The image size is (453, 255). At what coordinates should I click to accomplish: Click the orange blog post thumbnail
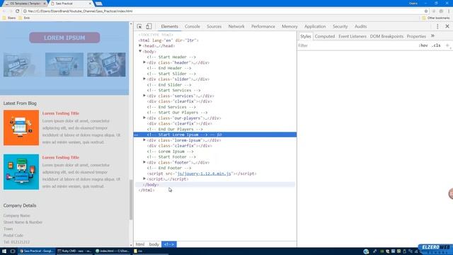pyautogui.click(x=21, y=127)
